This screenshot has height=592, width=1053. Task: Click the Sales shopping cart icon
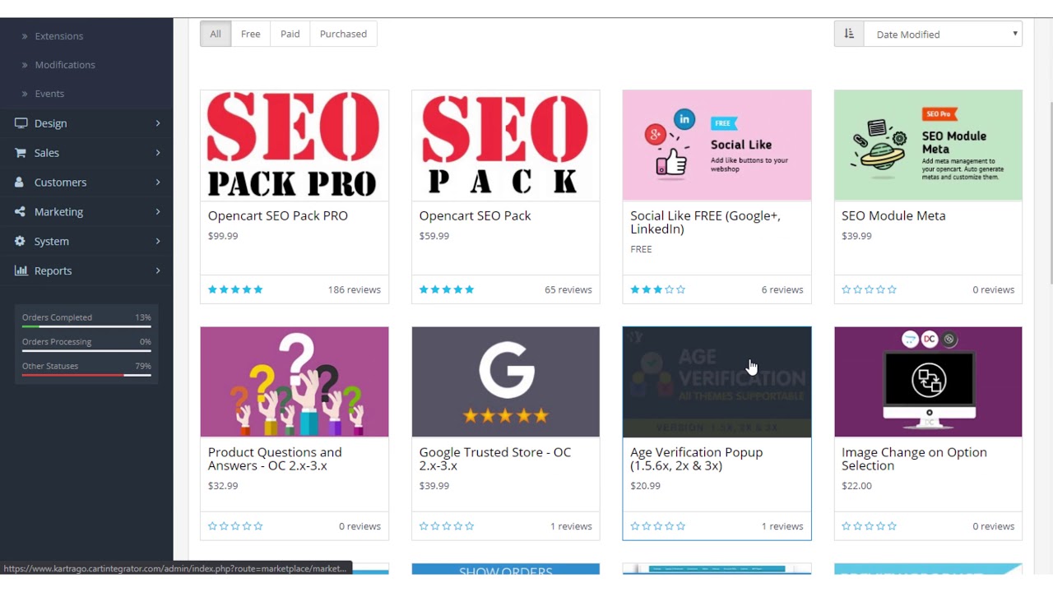click(x=21, y=153)
